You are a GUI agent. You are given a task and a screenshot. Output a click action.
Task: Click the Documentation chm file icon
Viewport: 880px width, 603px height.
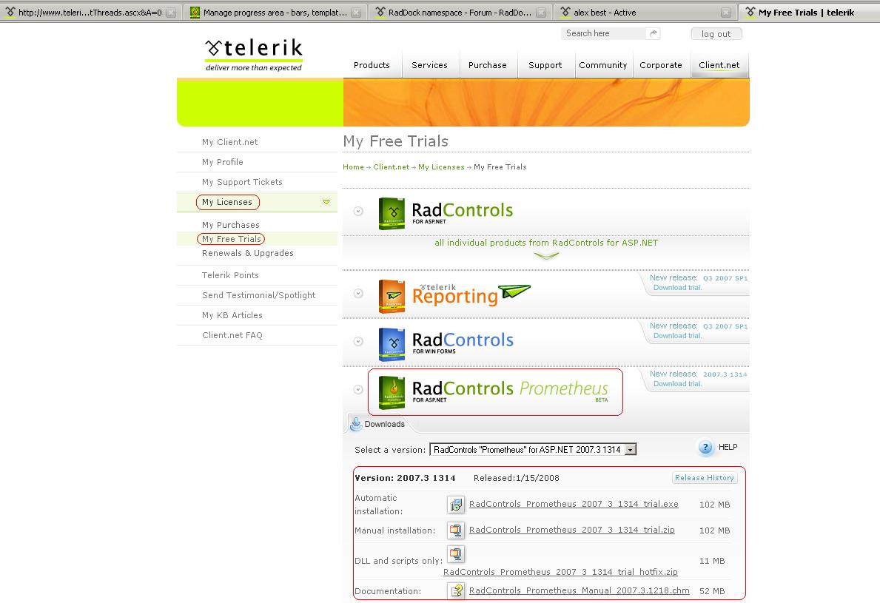[456, 590]
